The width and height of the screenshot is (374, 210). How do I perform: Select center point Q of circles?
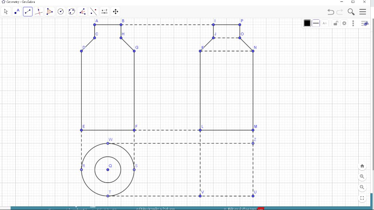pos(108,170)
